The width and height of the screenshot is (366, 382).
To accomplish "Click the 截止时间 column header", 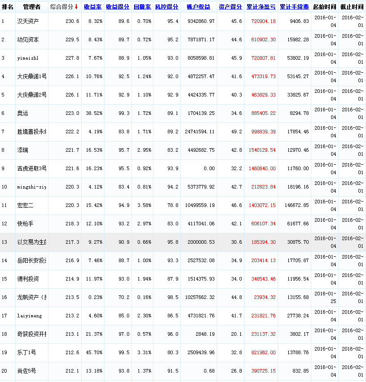I will pos(352,7).
